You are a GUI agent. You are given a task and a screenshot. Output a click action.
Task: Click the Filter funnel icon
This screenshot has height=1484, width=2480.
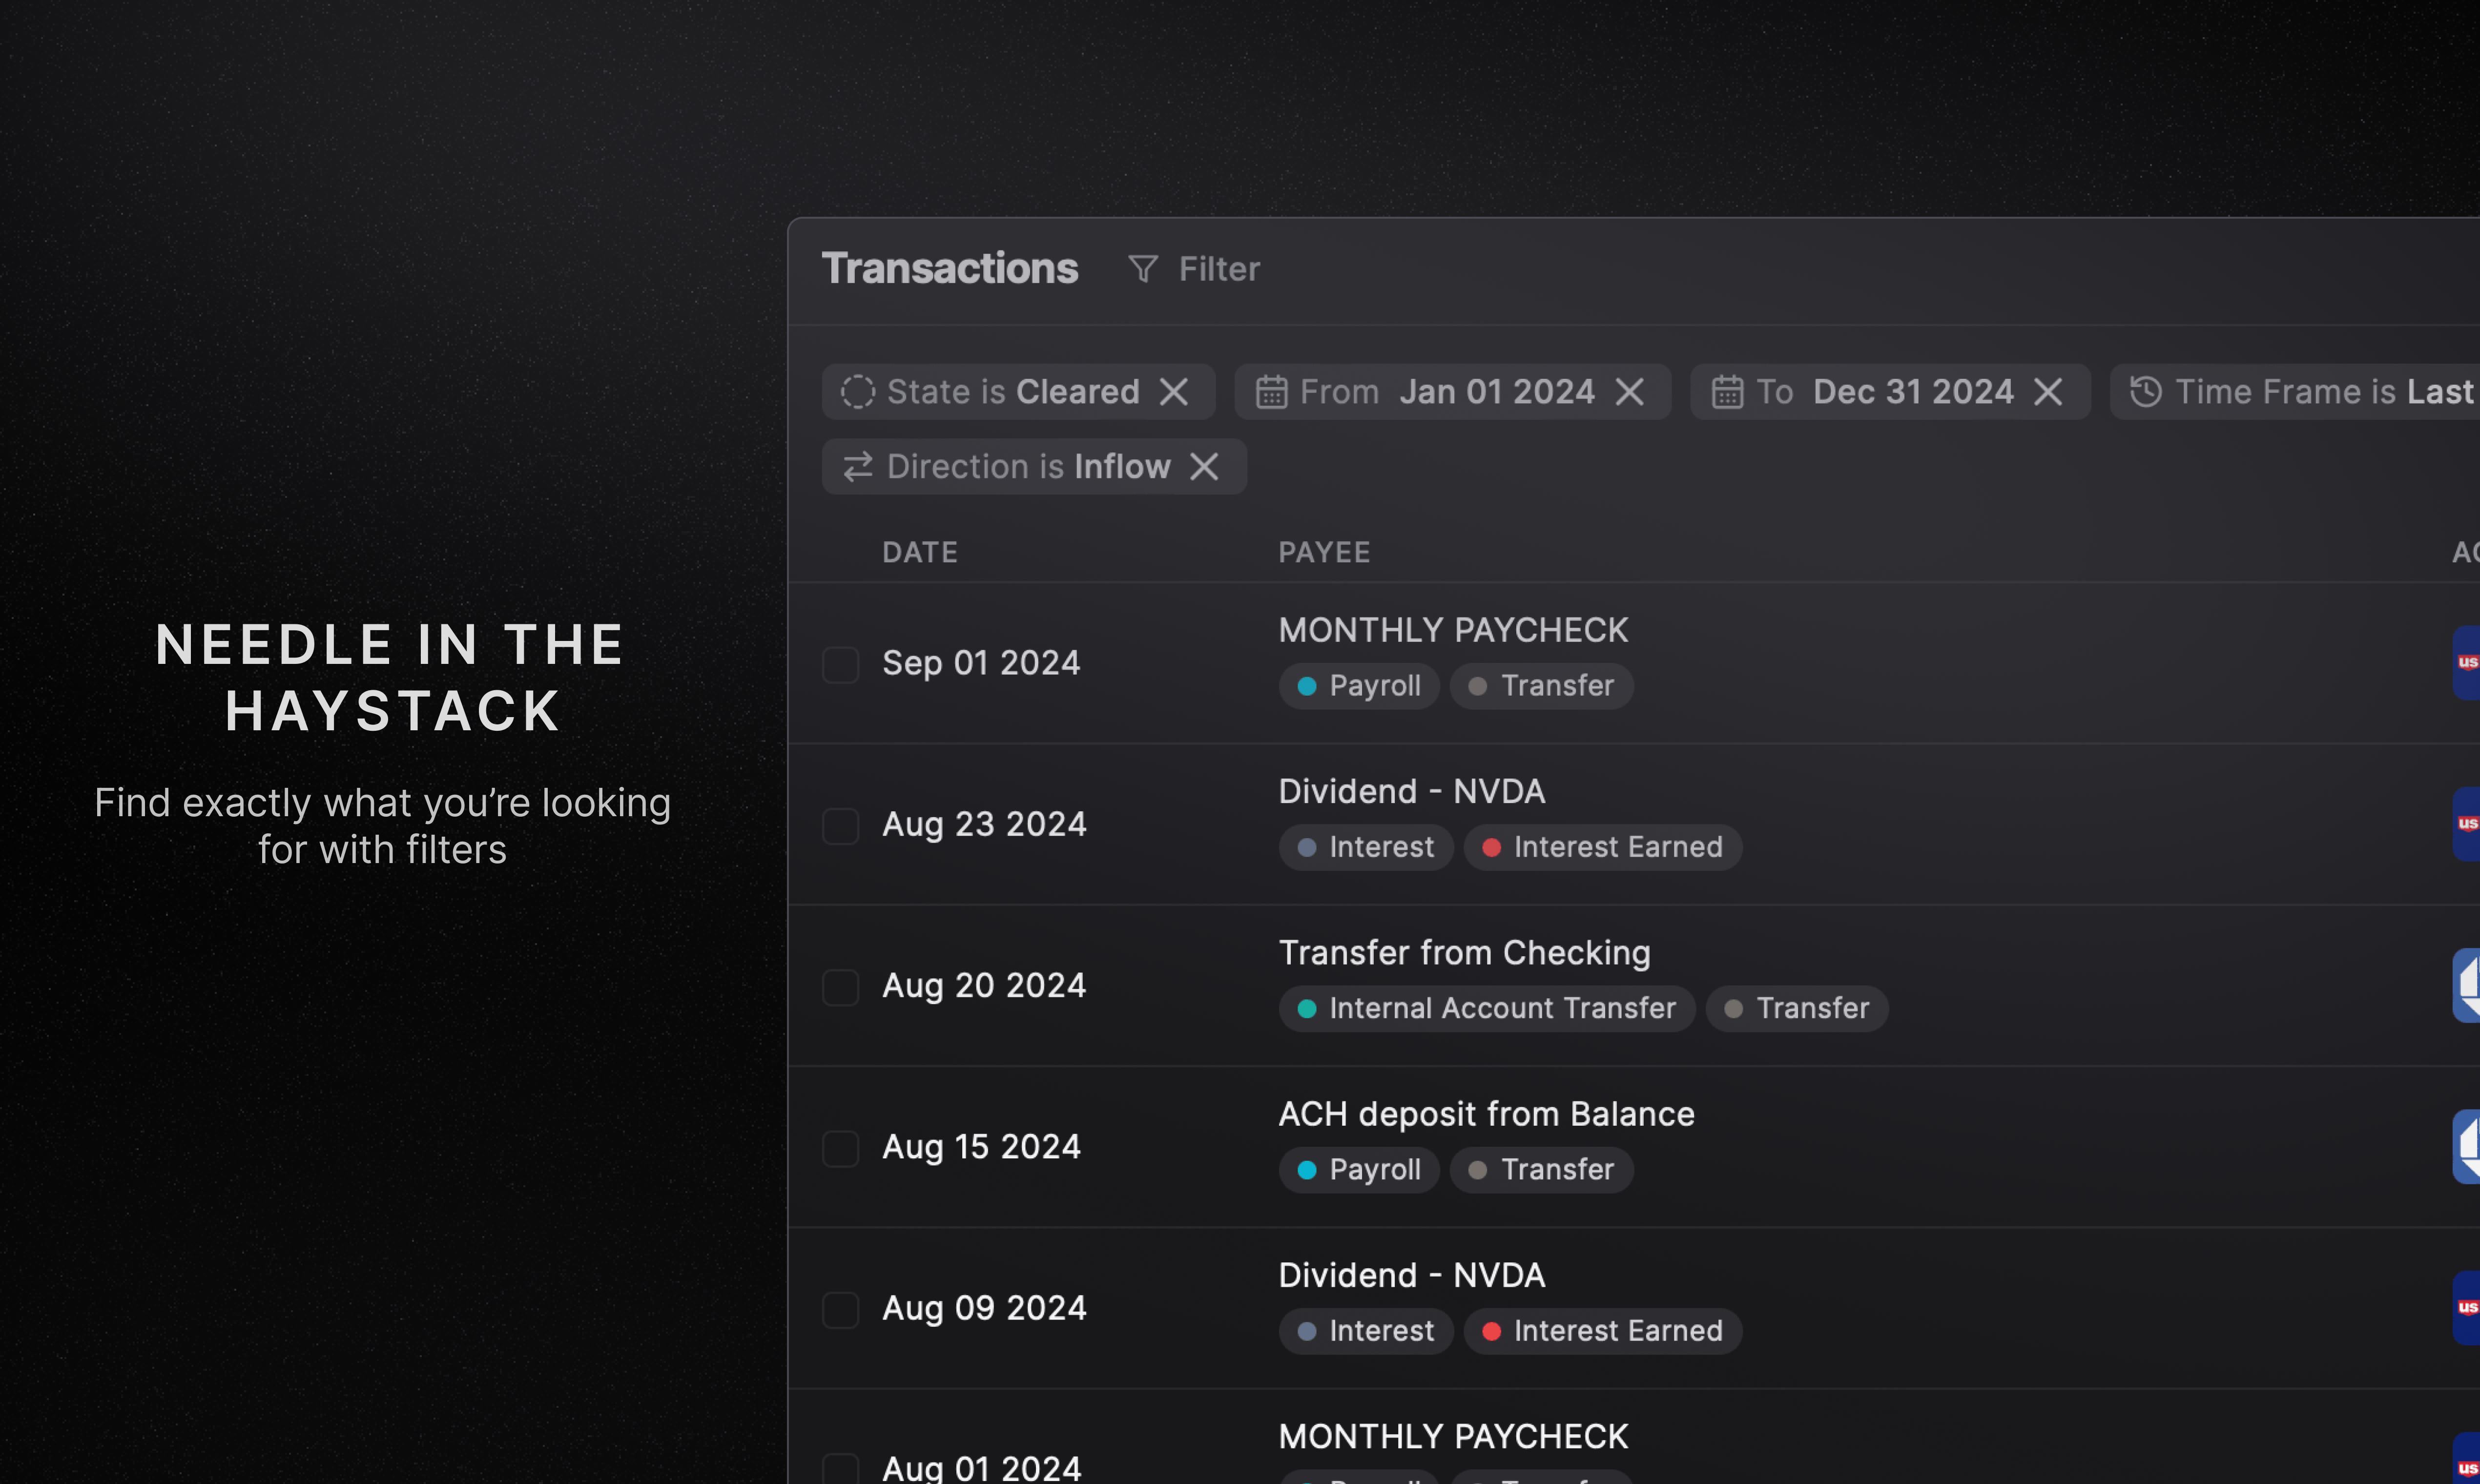click(x=1142, y=269)
